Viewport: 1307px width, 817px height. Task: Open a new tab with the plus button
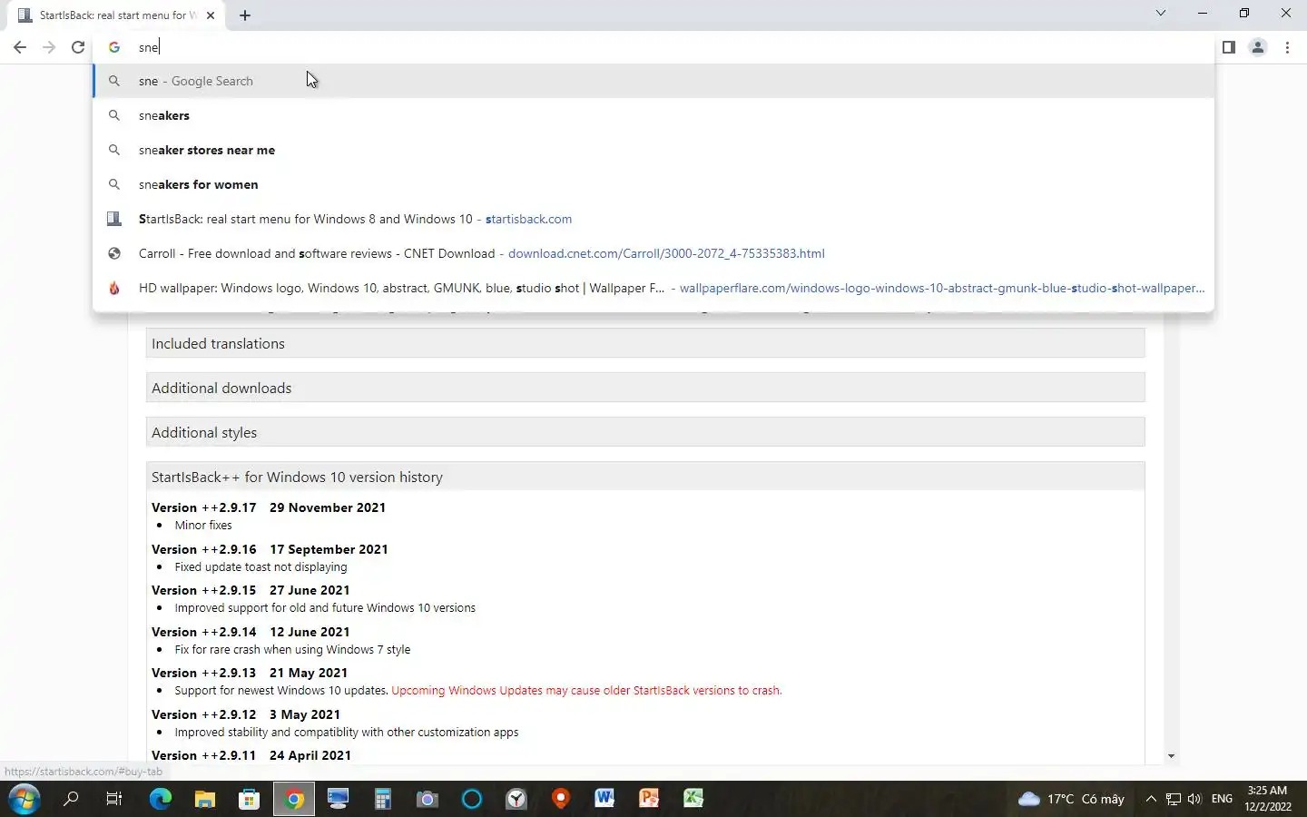click(x=245, y=15)
